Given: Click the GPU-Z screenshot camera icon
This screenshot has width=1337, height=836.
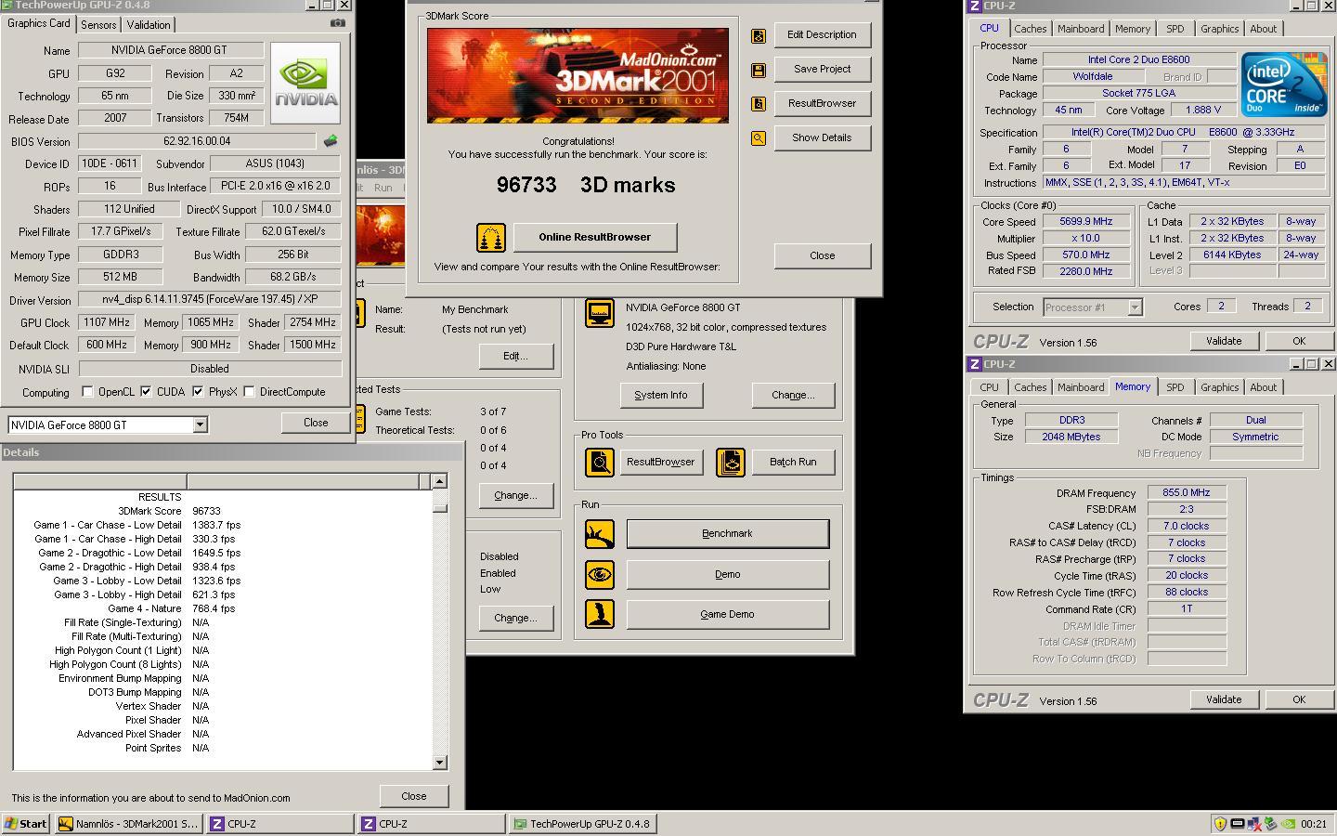Looking at the screenshot, I should (x=338, y=23).
